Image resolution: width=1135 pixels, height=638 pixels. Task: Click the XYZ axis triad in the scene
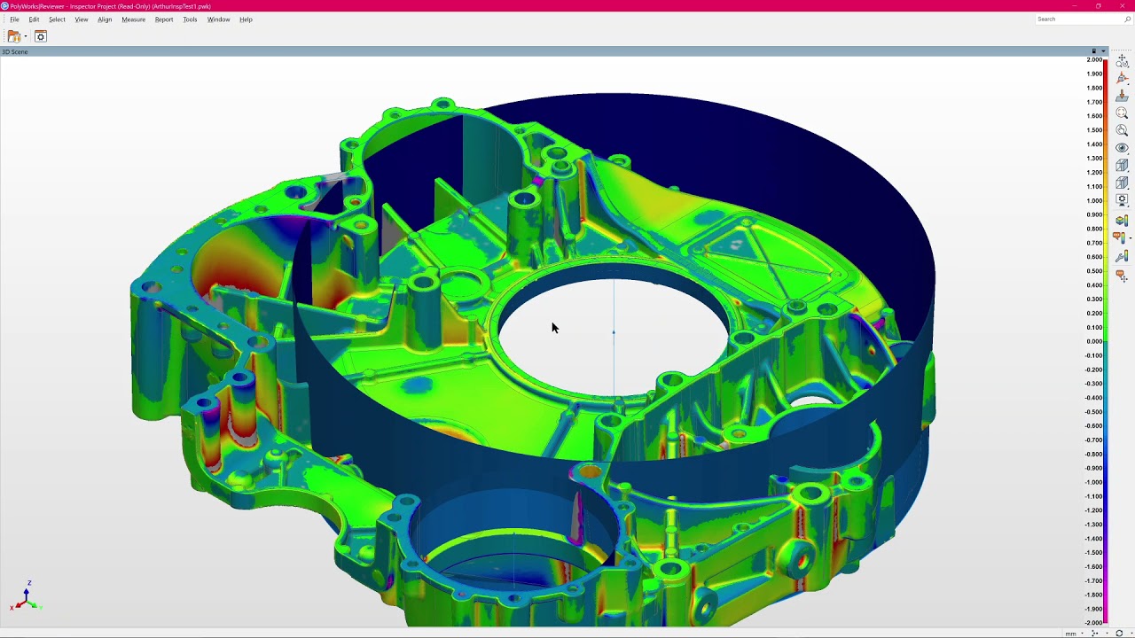point(25,597)
